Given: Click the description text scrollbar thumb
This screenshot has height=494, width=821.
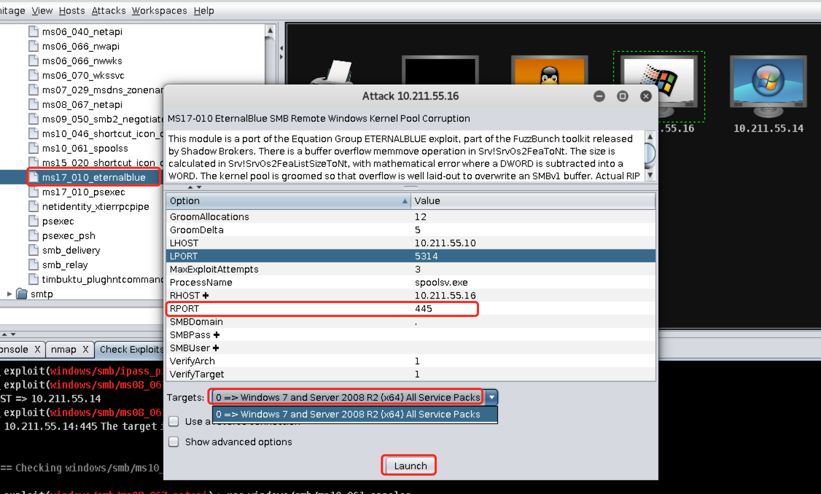Looking at the screenshot, I should tap(650, 153).
